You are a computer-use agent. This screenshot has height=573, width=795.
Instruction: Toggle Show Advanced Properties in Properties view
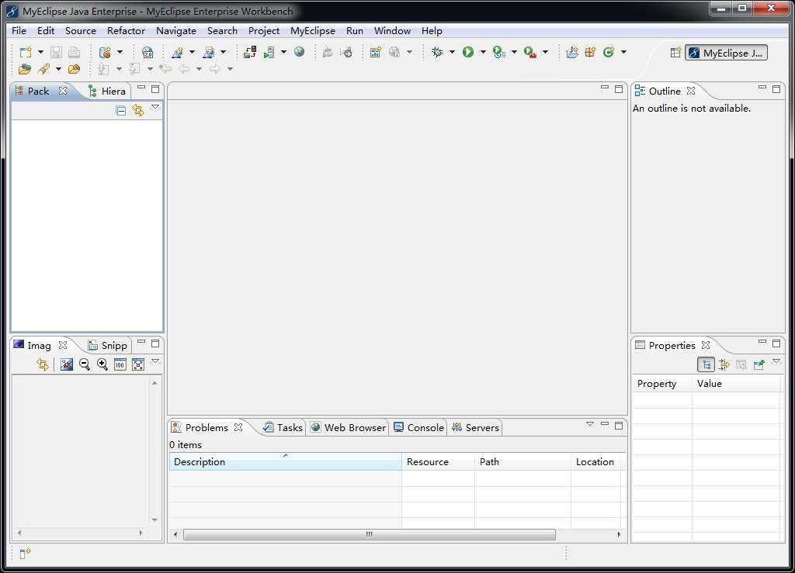pos(724,364)
